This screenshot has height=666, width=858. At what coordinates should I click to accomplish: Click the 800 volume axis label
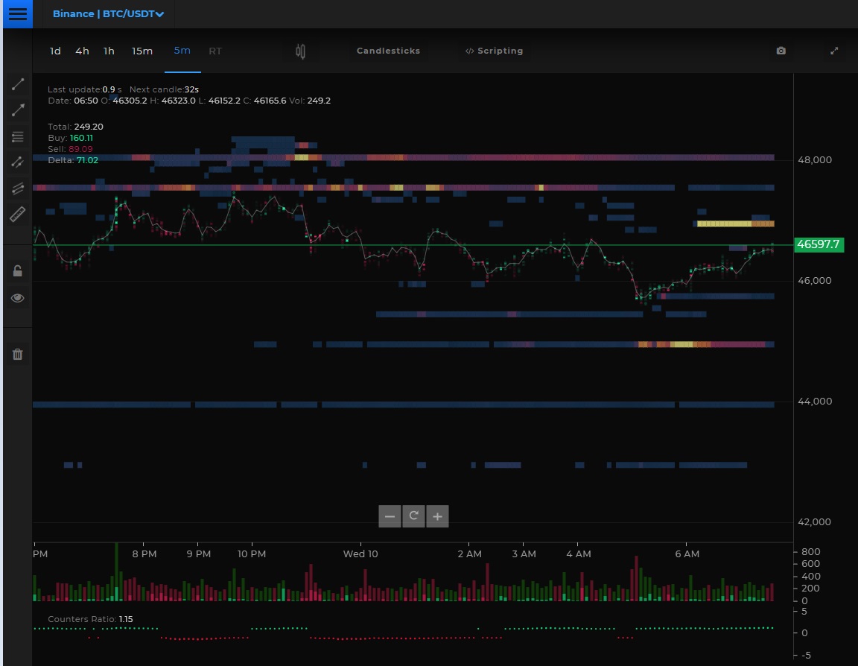pos(810,551)
